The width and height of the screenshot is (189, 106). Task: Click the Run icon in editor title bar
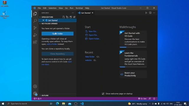tap(146, 13)
